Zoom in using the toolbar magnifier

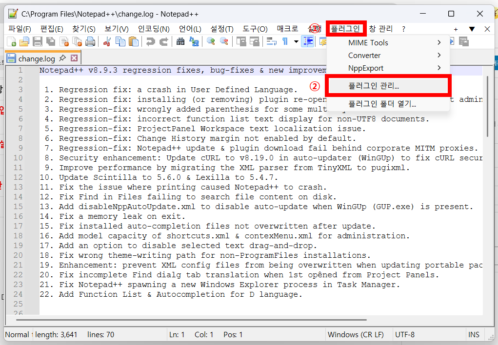[x=211, y=41]
